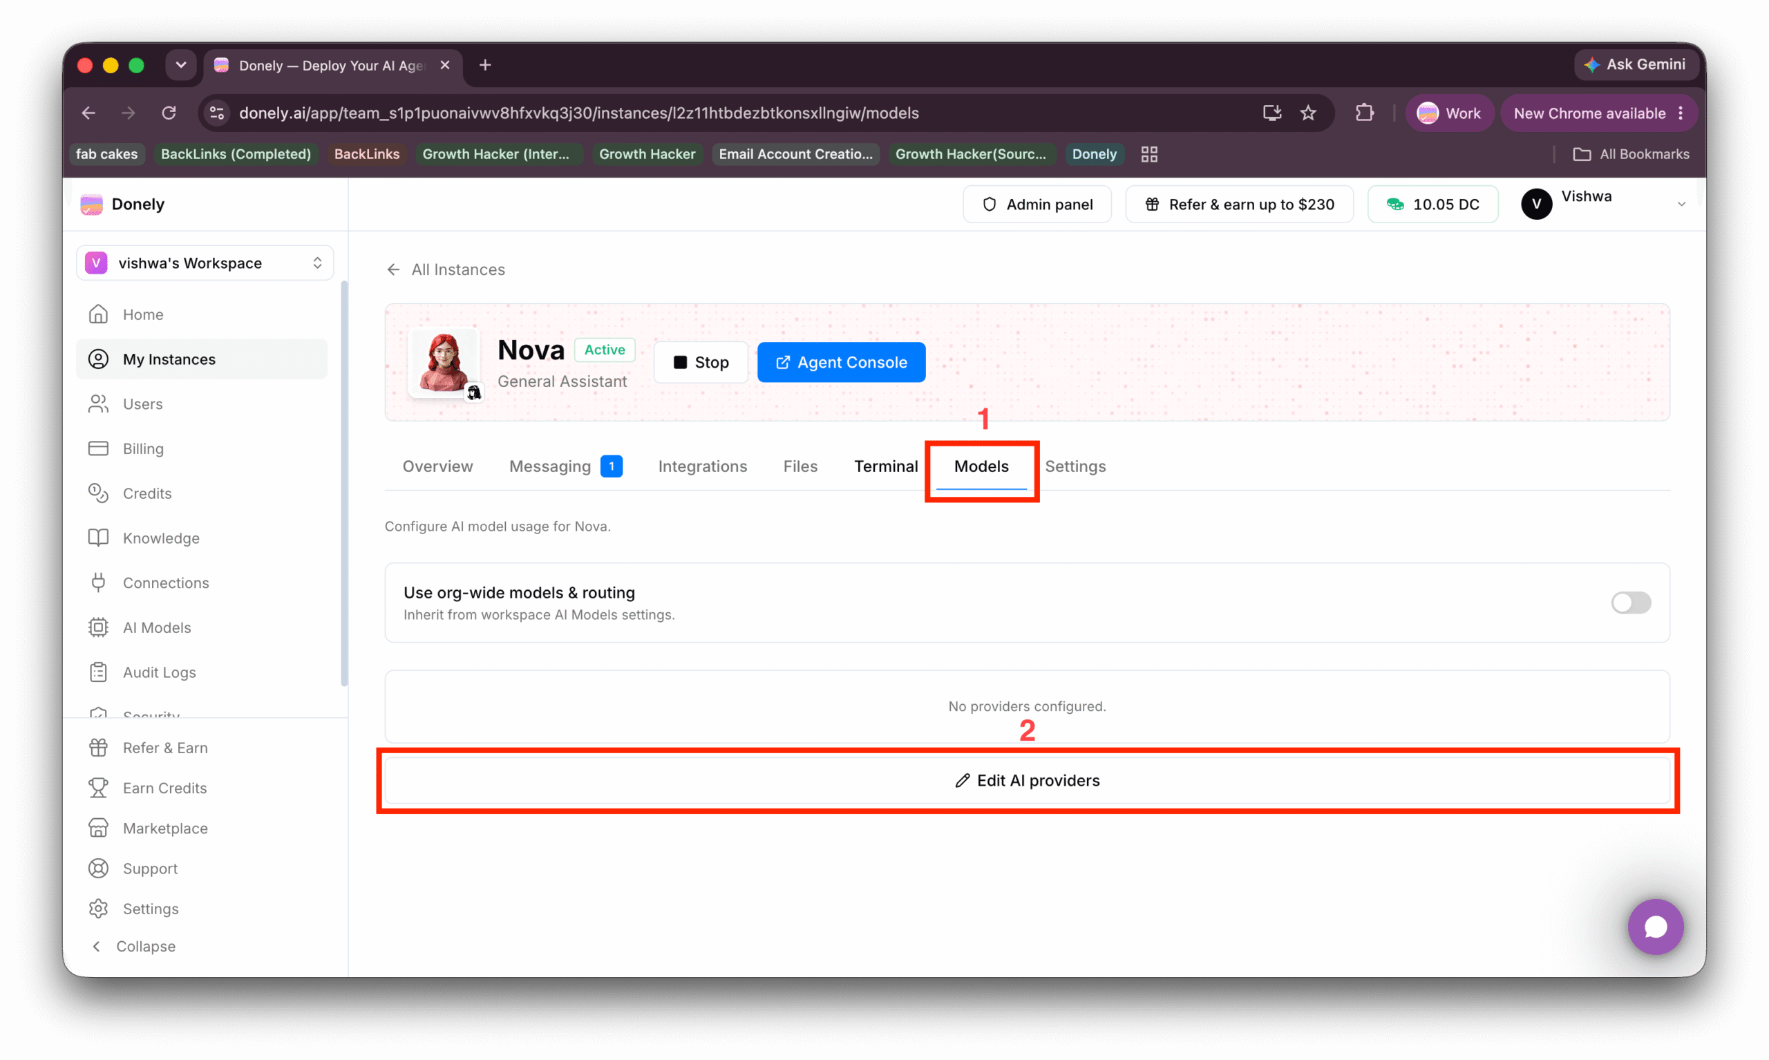Bookmark this page with star icon
This screenshot has height=1060, width=1769.
click(1307, 113)
